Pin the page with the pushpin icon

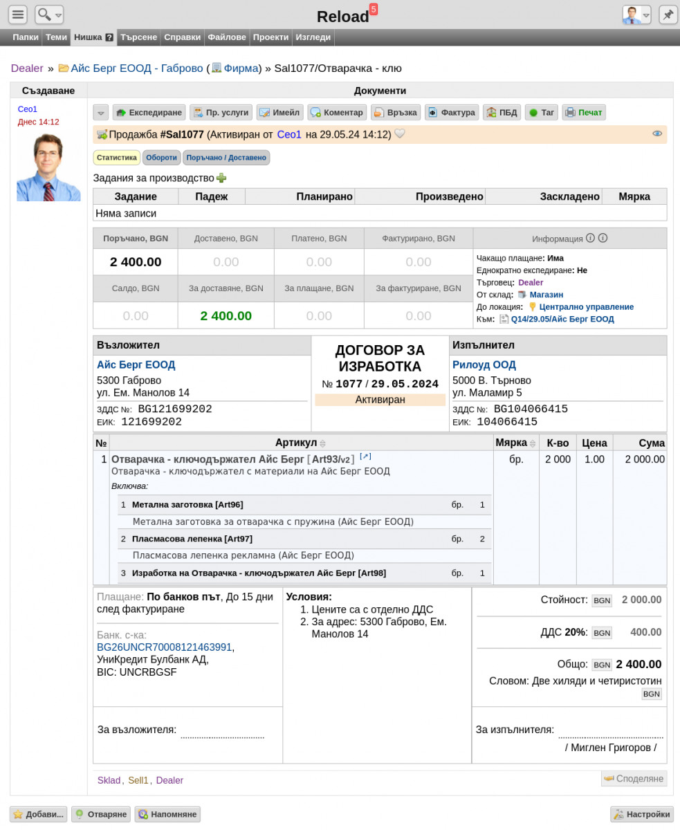pos(668,15)
